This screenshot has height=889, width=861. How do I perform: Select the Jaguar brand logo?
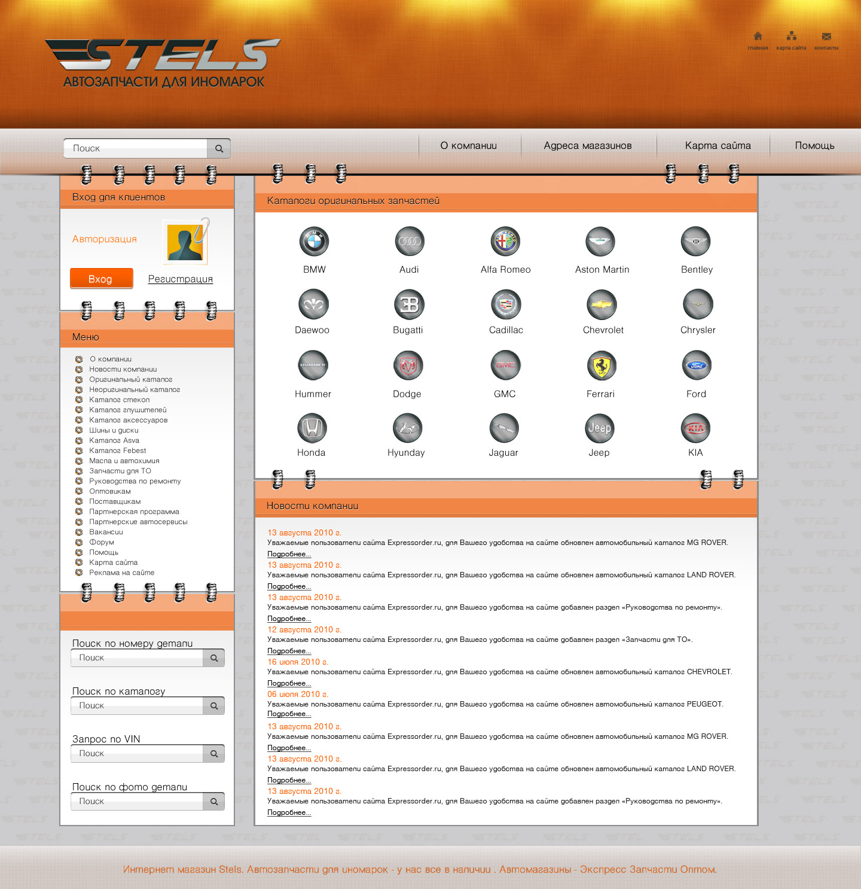504,428
